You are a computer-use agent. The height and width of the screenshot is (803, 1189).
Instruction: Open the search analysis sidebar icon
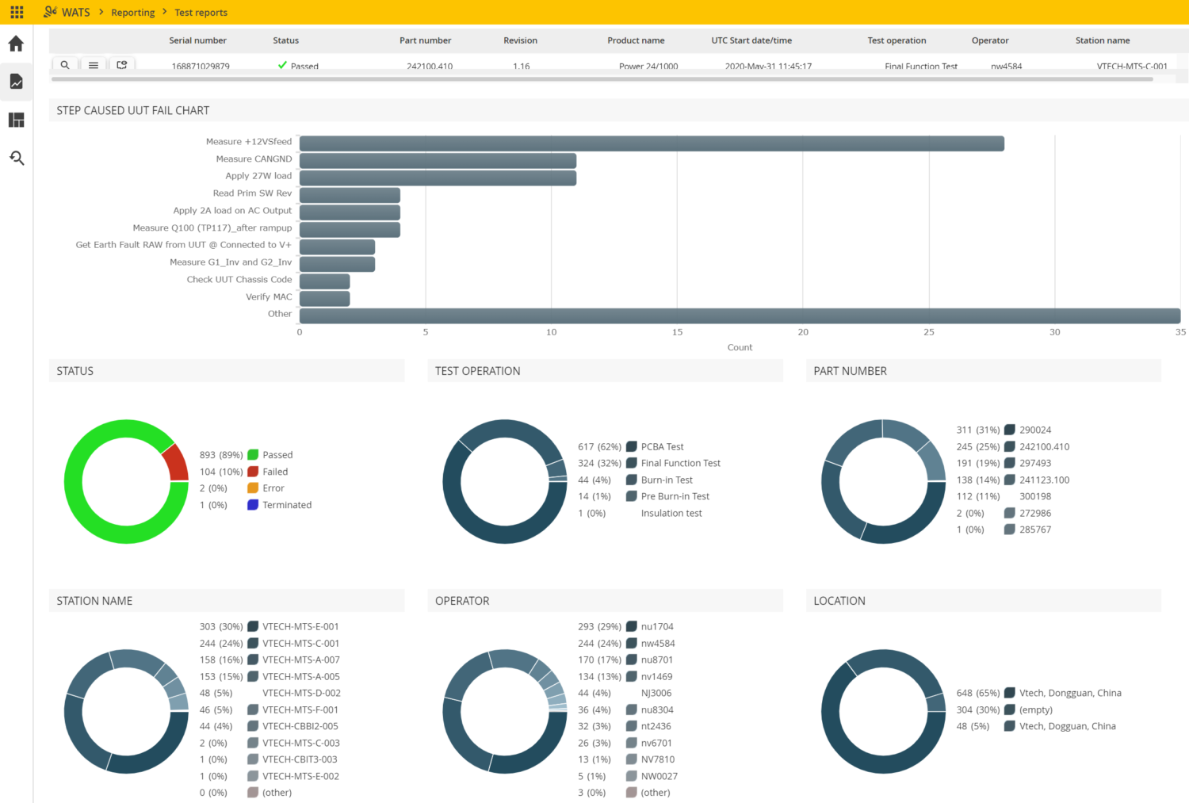(16, 158)
